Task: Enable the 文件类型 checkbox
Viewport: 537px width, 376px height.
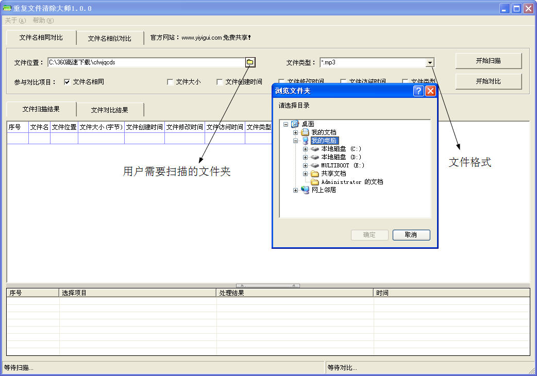Action: tap(405, 81)
